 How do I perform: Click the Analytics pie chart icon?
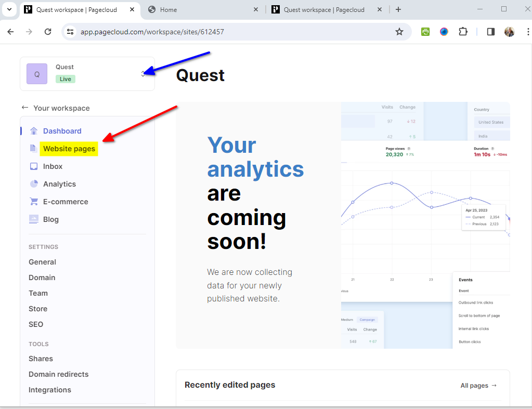pos(34,184)
